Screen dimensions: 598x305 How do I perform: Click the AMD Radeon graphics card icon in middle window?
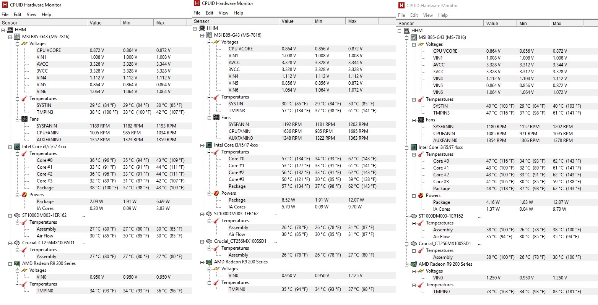[209, 262]
